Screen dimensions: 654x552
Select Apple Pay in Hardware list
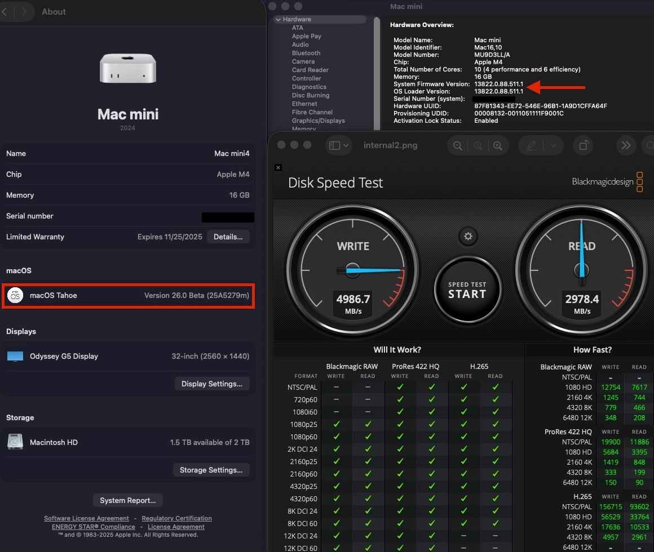[307, 36]
